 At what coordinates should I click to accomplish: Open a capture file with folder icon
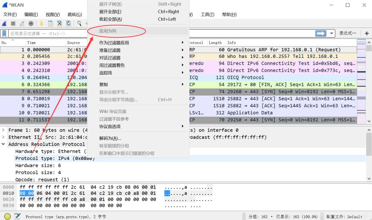(41, 23)
